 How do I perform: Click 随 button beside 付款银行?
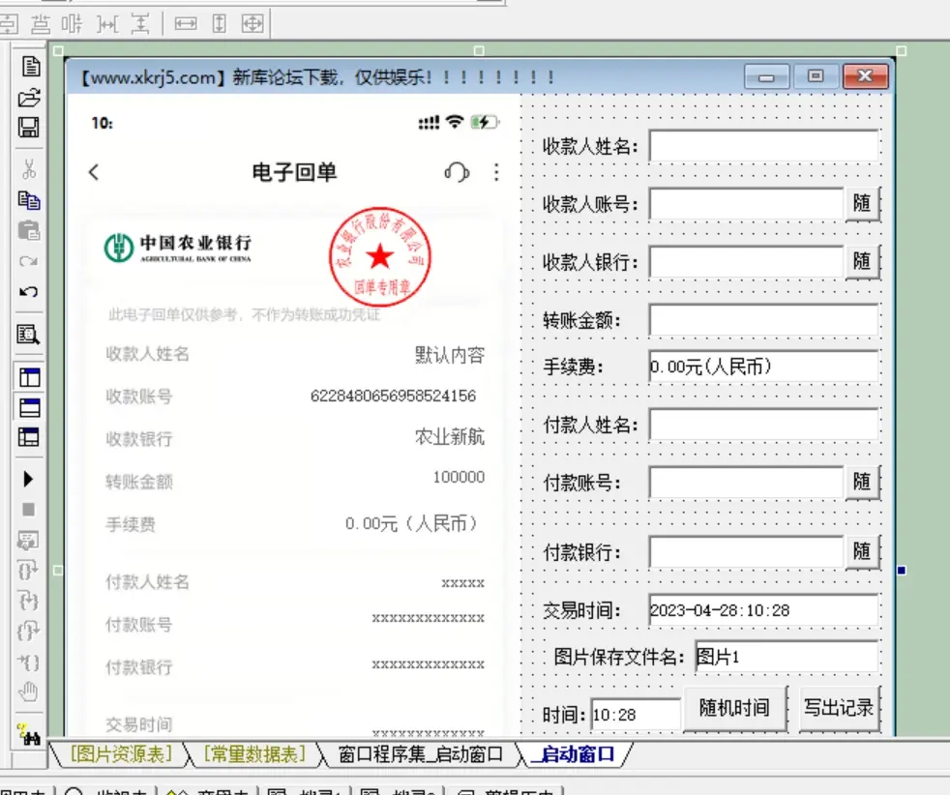point(862,551)
